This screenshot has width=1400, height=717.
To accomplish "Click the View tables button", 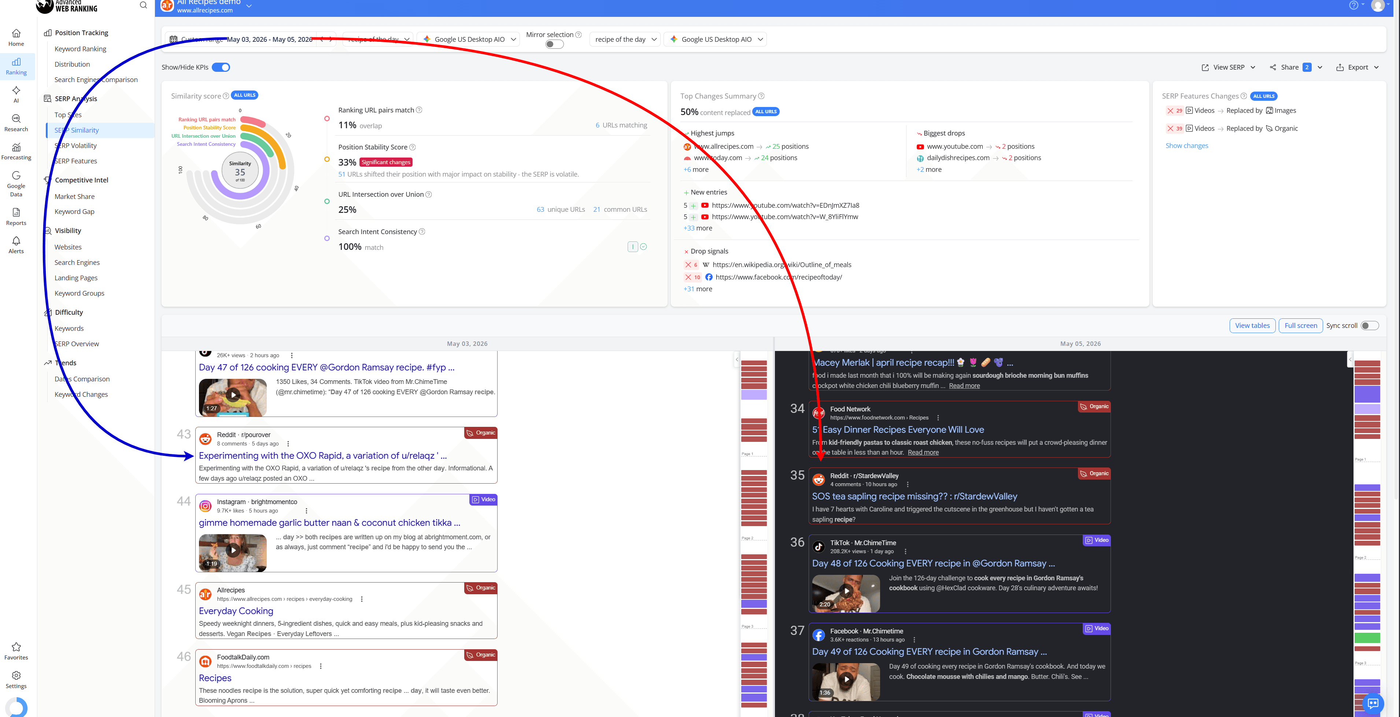I will (1252, 326).
